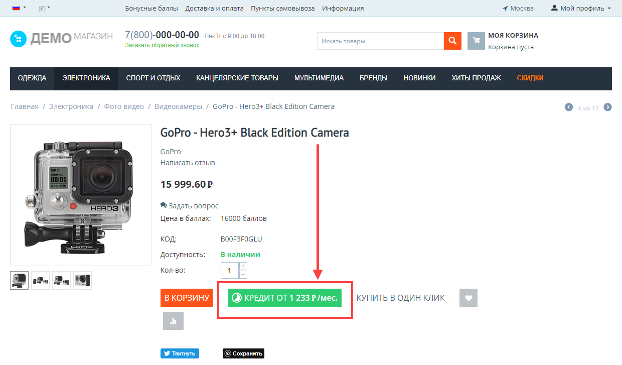Focus the Искать товары search field

coord(380,41)
